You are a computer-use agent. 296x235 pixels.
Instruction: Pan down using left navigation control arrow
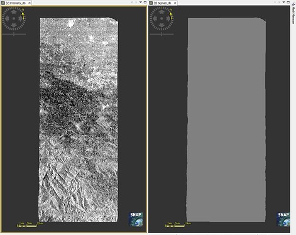(14, 25)
